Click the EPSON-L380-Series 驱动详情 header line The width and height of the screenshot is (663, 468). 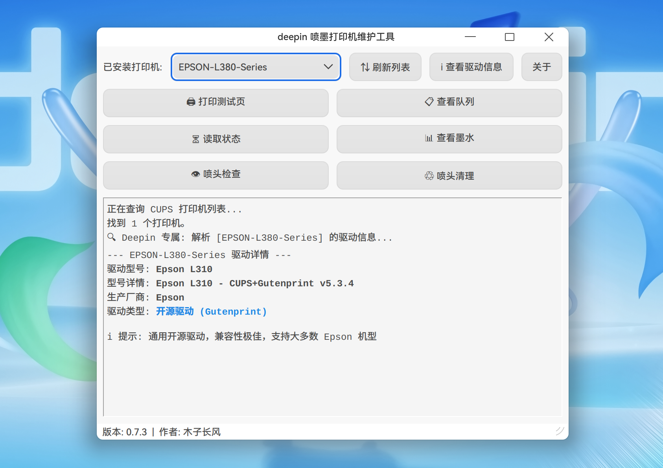pyautogui.click(x=199, y=254)
